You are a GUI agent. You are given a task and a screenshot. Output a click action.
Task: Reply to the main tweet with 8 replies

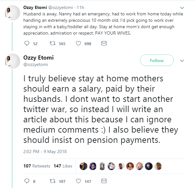[x=27, y=181]
